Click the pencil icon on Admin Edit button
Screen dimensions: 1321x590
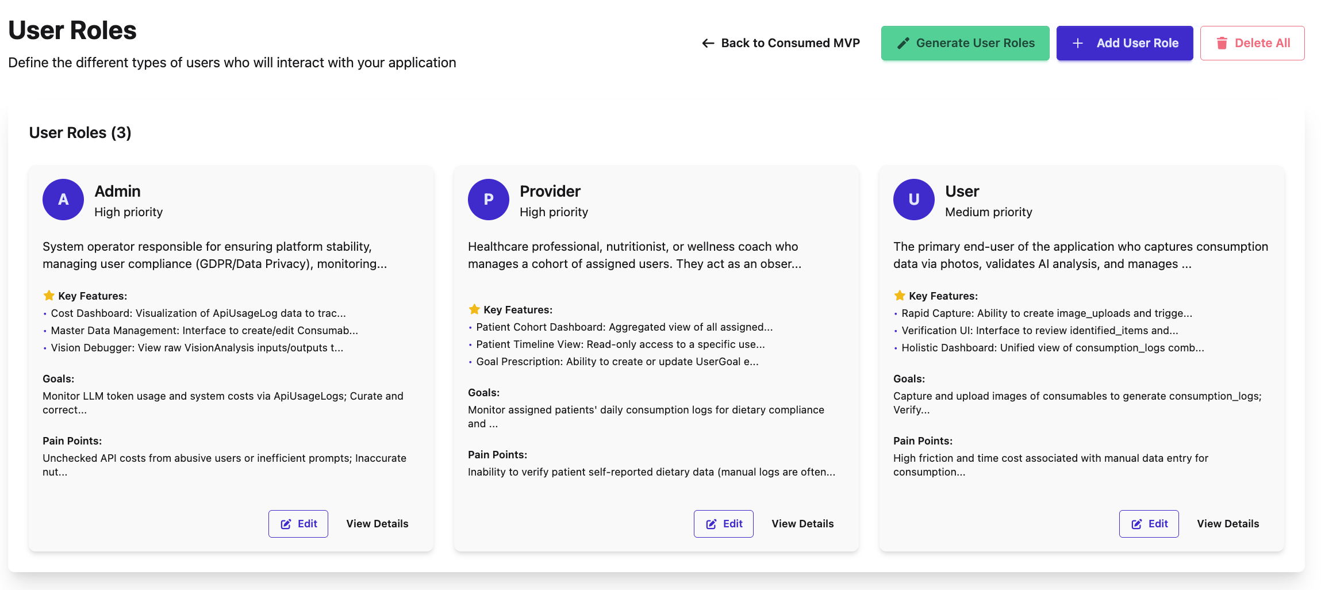[286, 523]
